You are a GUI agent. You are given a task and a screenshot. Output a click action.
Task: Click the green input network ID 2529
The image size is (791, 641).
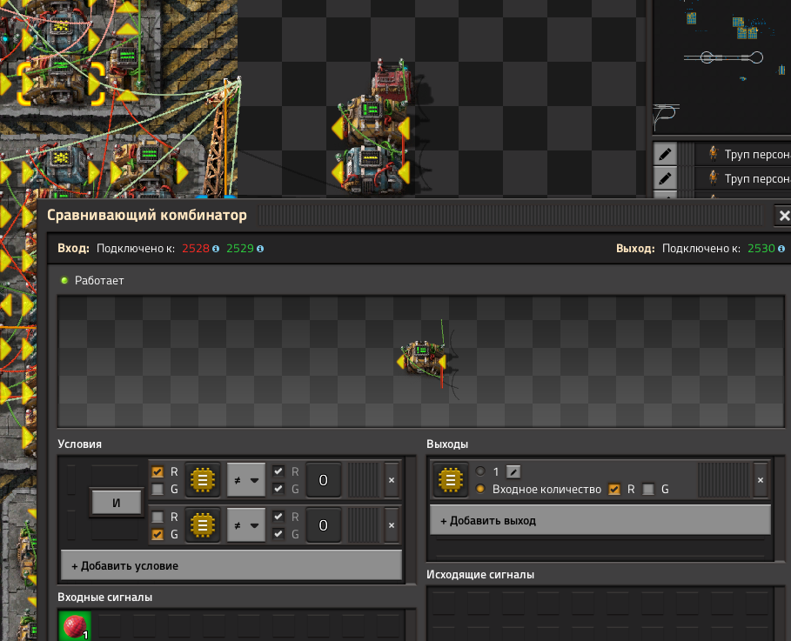coord(240,249)
